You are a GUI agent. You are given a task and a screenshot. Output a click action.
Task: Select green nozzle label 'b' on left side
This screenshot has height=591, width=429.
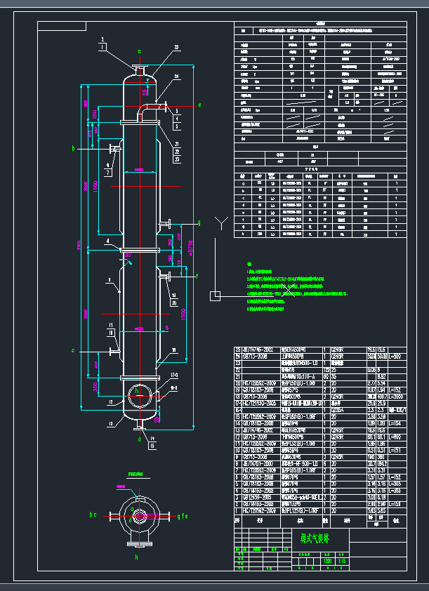coord(74,149)
